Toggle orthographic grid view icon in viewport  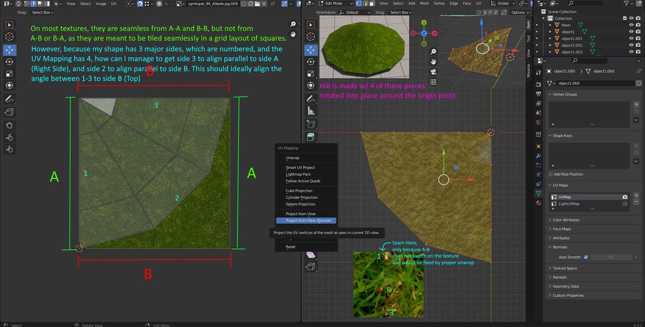(433, 82)
